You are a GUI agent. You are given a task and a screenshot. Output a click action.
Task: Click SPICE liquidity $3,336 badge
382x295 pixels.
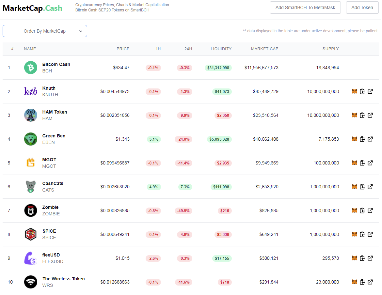223,235
